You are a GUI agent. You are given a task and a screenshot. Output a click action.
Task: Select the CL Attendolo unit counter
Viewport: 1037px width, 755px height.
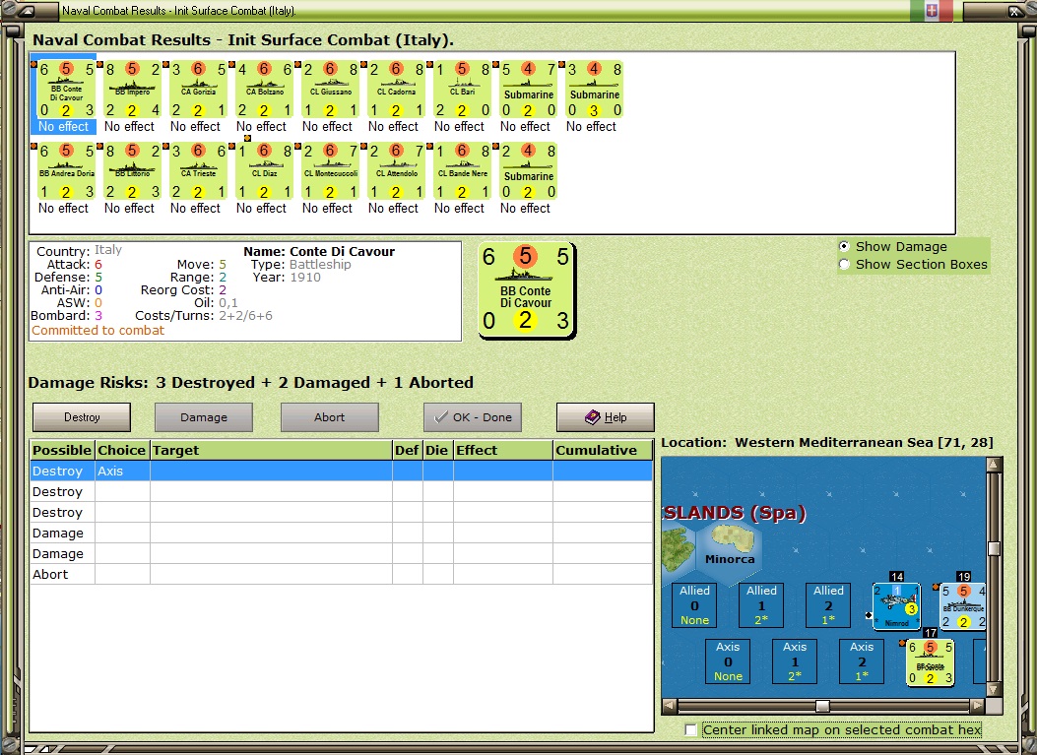pos(396,171)
